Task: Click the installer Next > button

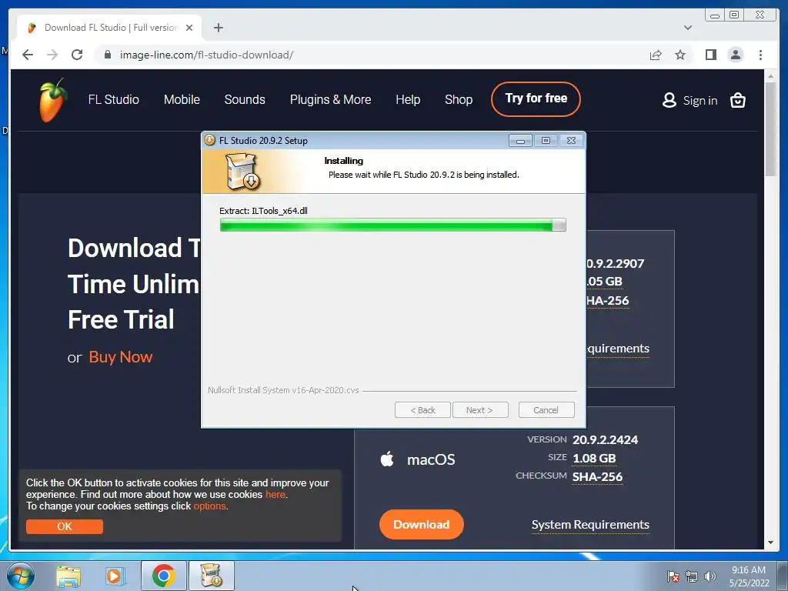Action: pos(480,410)
